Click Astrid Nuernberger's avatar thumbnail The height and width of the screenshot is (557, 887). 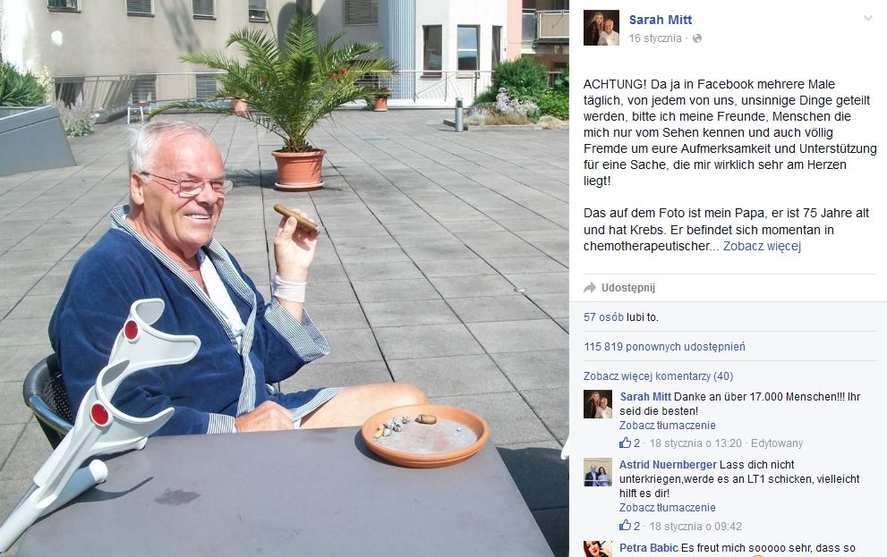coord(598,472)
